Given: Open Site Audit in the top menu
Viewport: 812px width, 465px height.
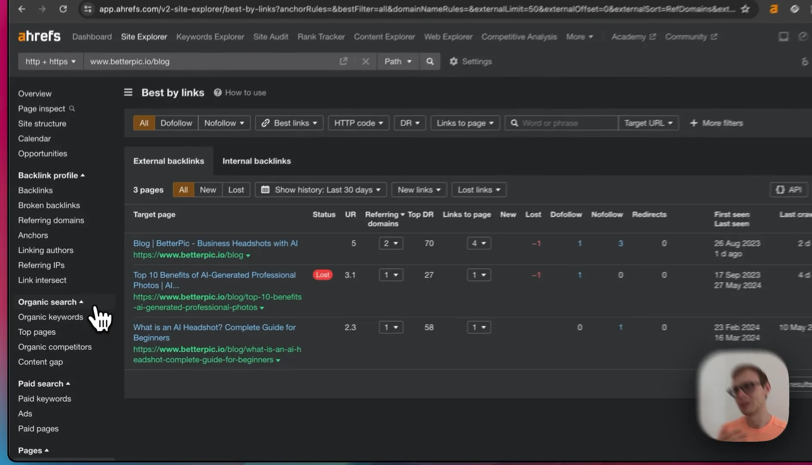Looking at the screenshot, I should point(271,37).
